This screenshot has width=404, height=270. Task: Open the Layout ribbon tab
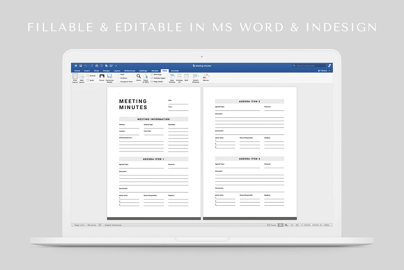click(117, 71)
